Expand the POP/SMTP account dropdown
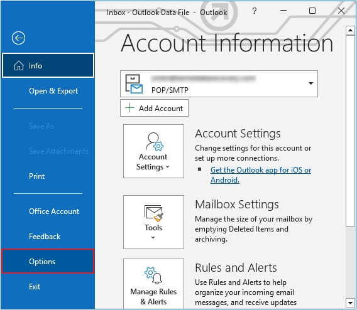Image resolution: width=357 pixels, height=310 pixels. (310, 83)
